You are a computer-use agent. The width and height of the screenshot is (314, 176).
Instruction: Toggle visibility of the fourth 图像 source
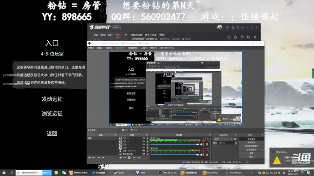tap(144, 148)
